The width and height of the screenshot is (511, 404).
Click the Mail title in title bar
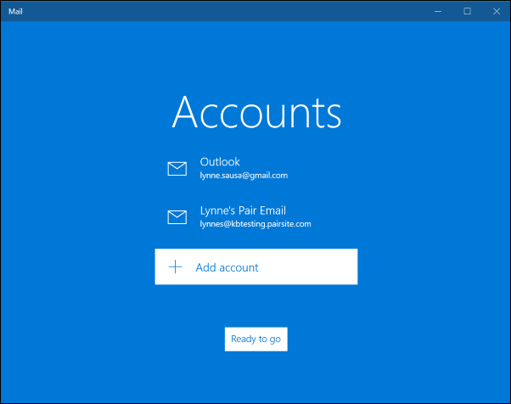coord(16,11)
